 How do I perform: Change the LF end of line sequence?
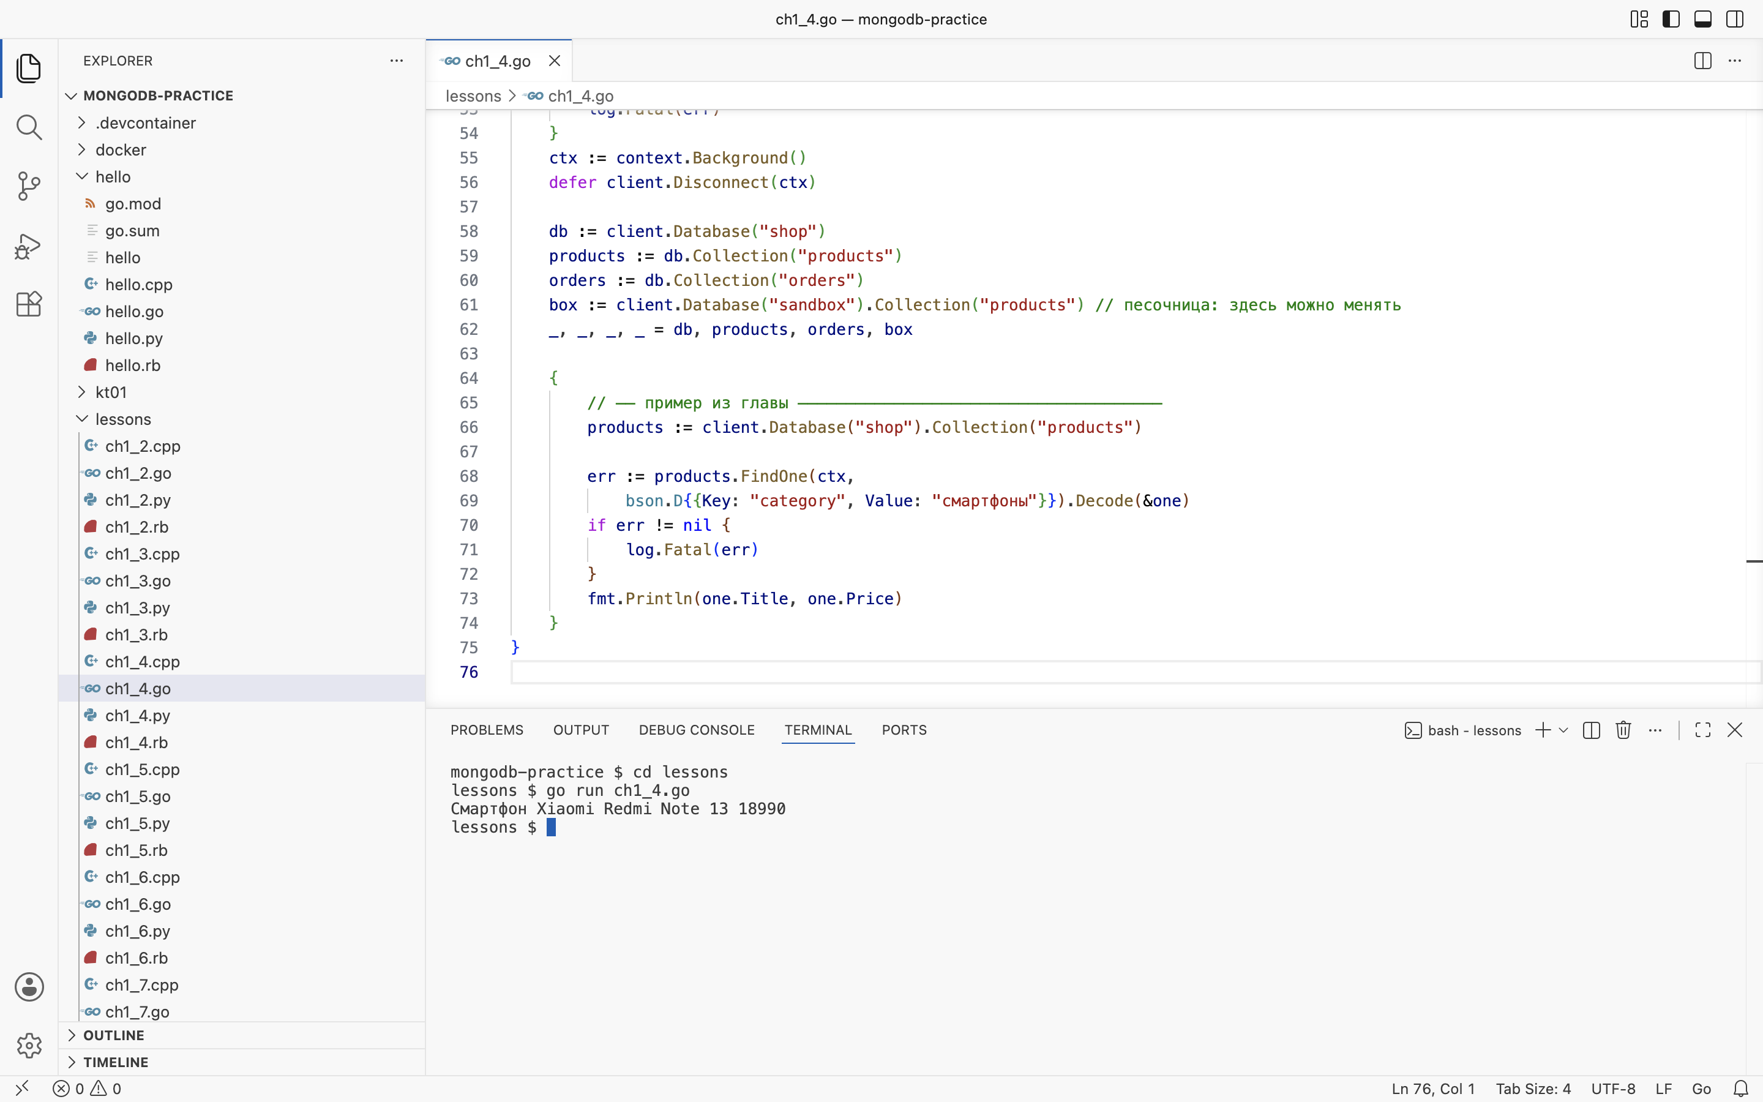1663,1088
